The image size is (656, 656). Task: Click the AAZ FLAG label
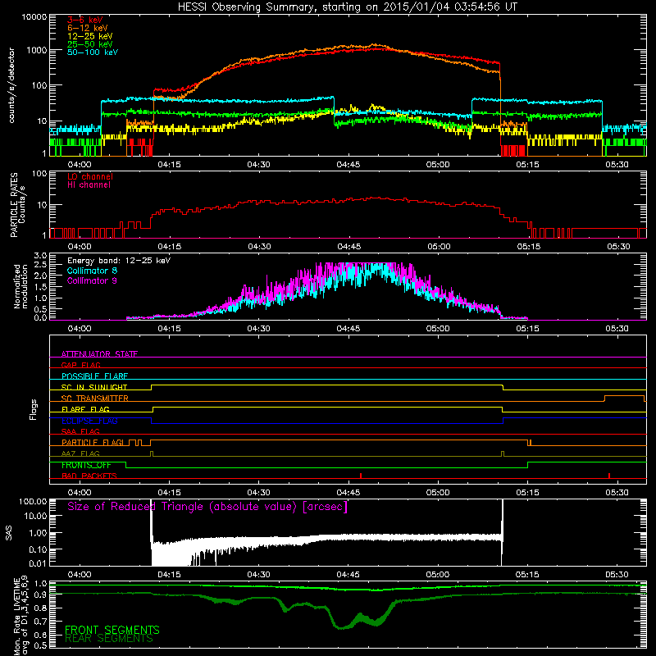80,453
